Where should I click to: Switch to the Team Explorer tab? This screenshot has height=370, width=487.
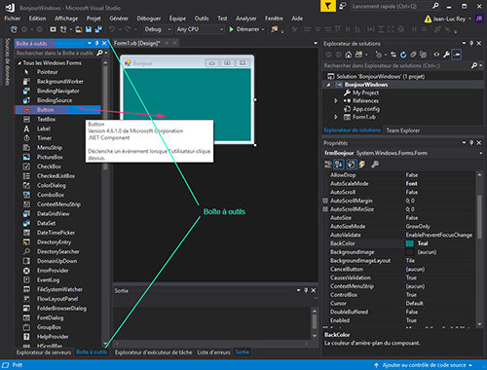pos(403,130)
